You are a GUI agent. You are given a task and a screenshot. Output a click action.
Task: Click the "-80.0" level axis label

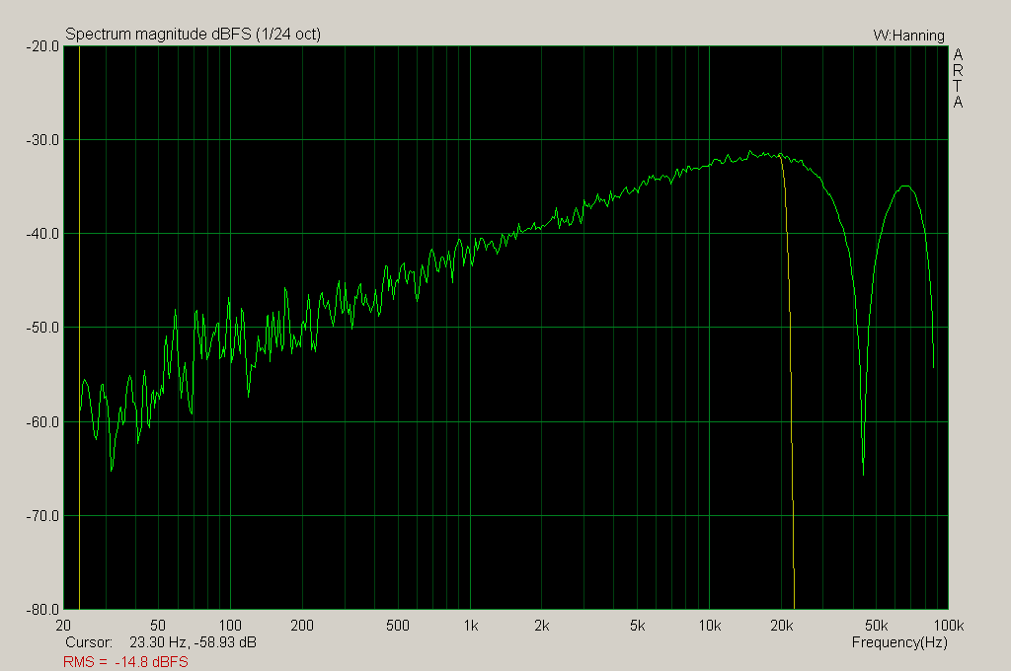(42, 610)
